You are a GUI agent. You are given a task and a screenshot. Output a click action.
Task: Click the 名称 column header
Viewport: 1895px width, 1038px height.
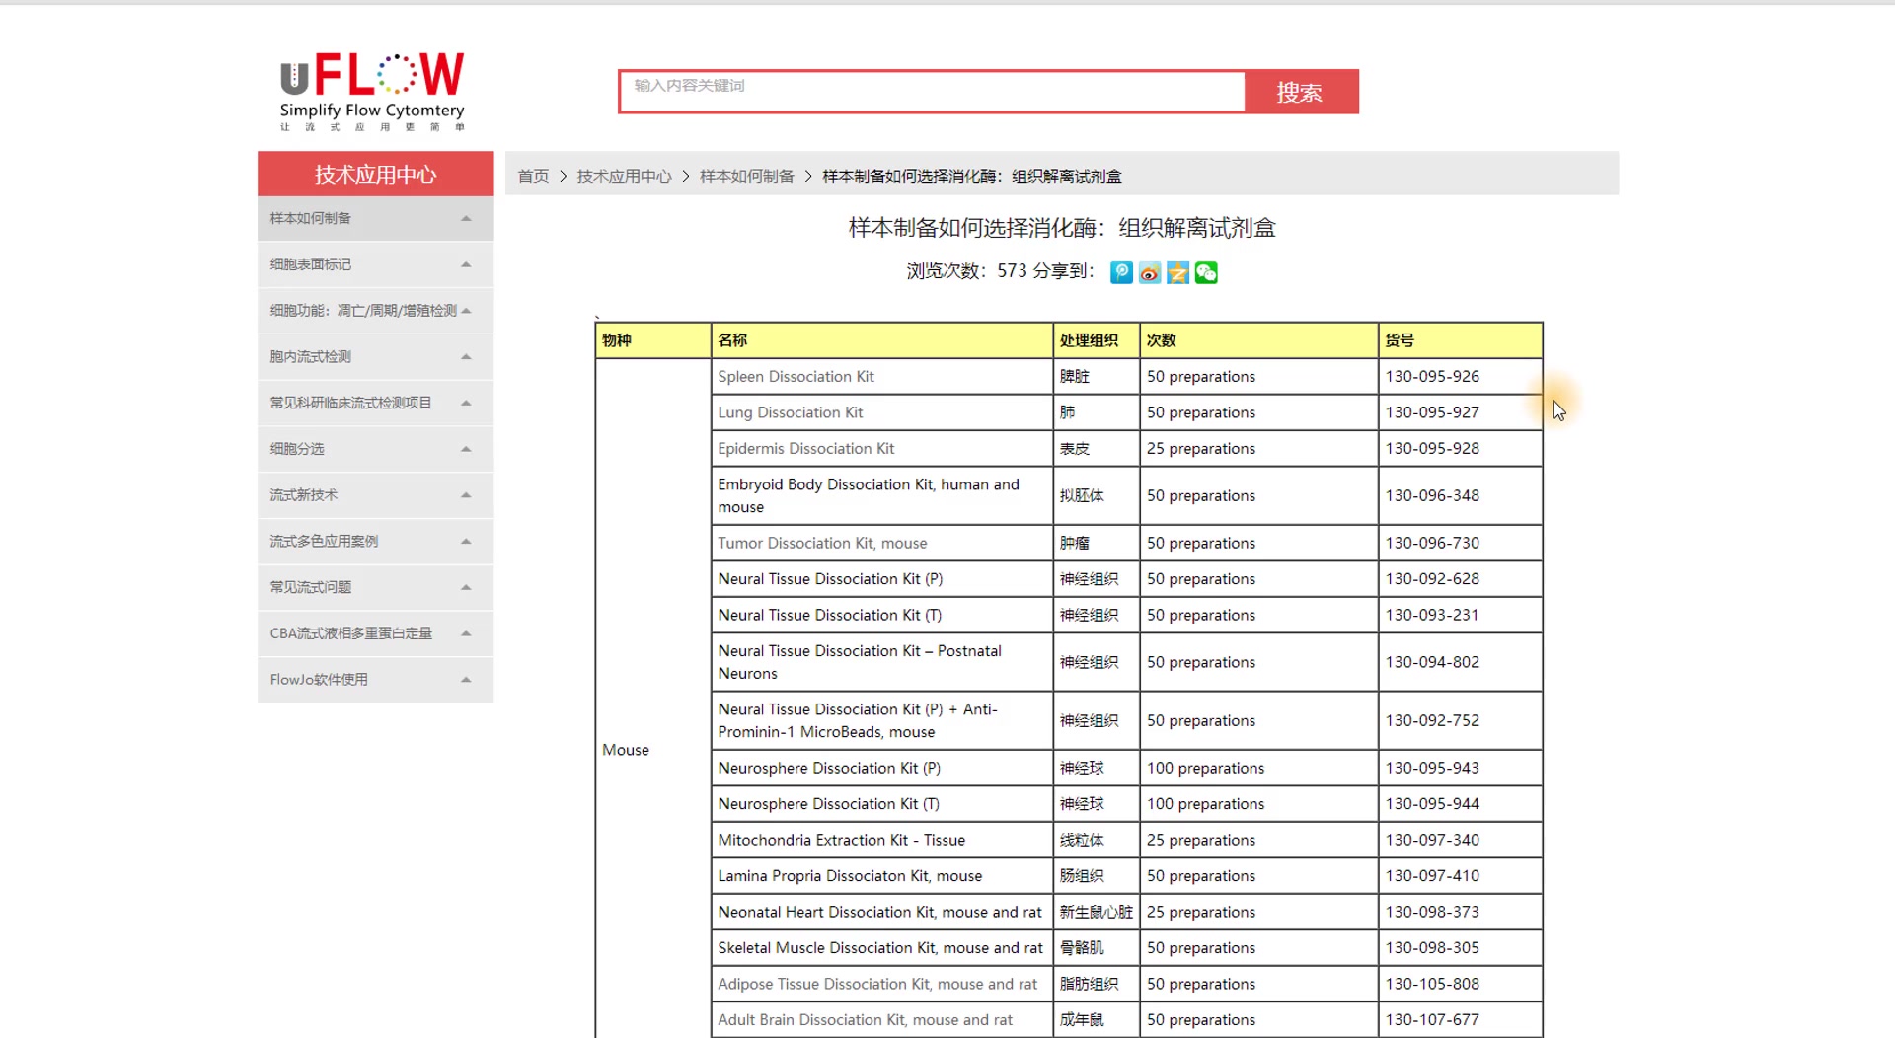[x=881, y=340]
